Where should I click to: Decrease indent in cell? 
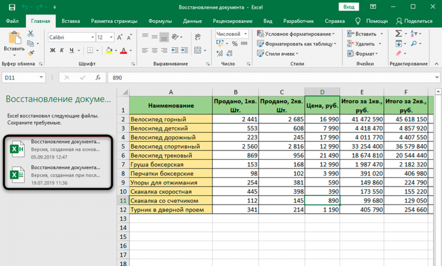click(175, 50)
